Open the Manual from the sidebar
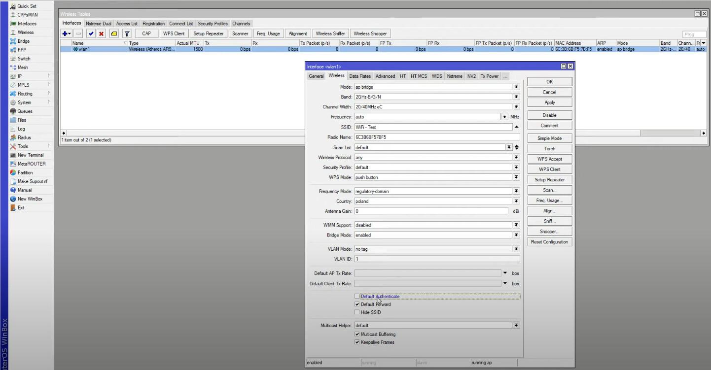Image resolution: width=711 pixels, height=370 pixels. pos(25,190)
